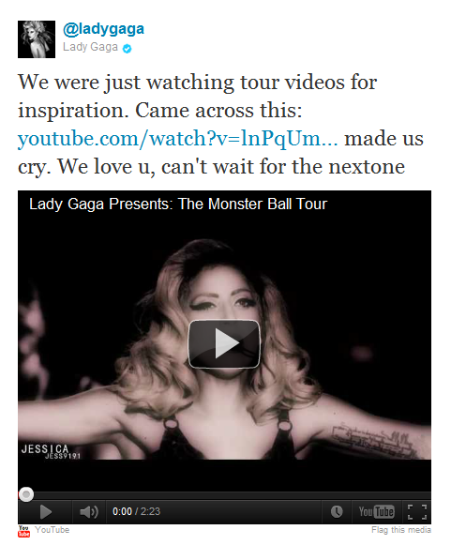Viewport: 451px width, 545px height.
Task: Enter fullscreen using the expand icon
Action: tap(417, 512)
